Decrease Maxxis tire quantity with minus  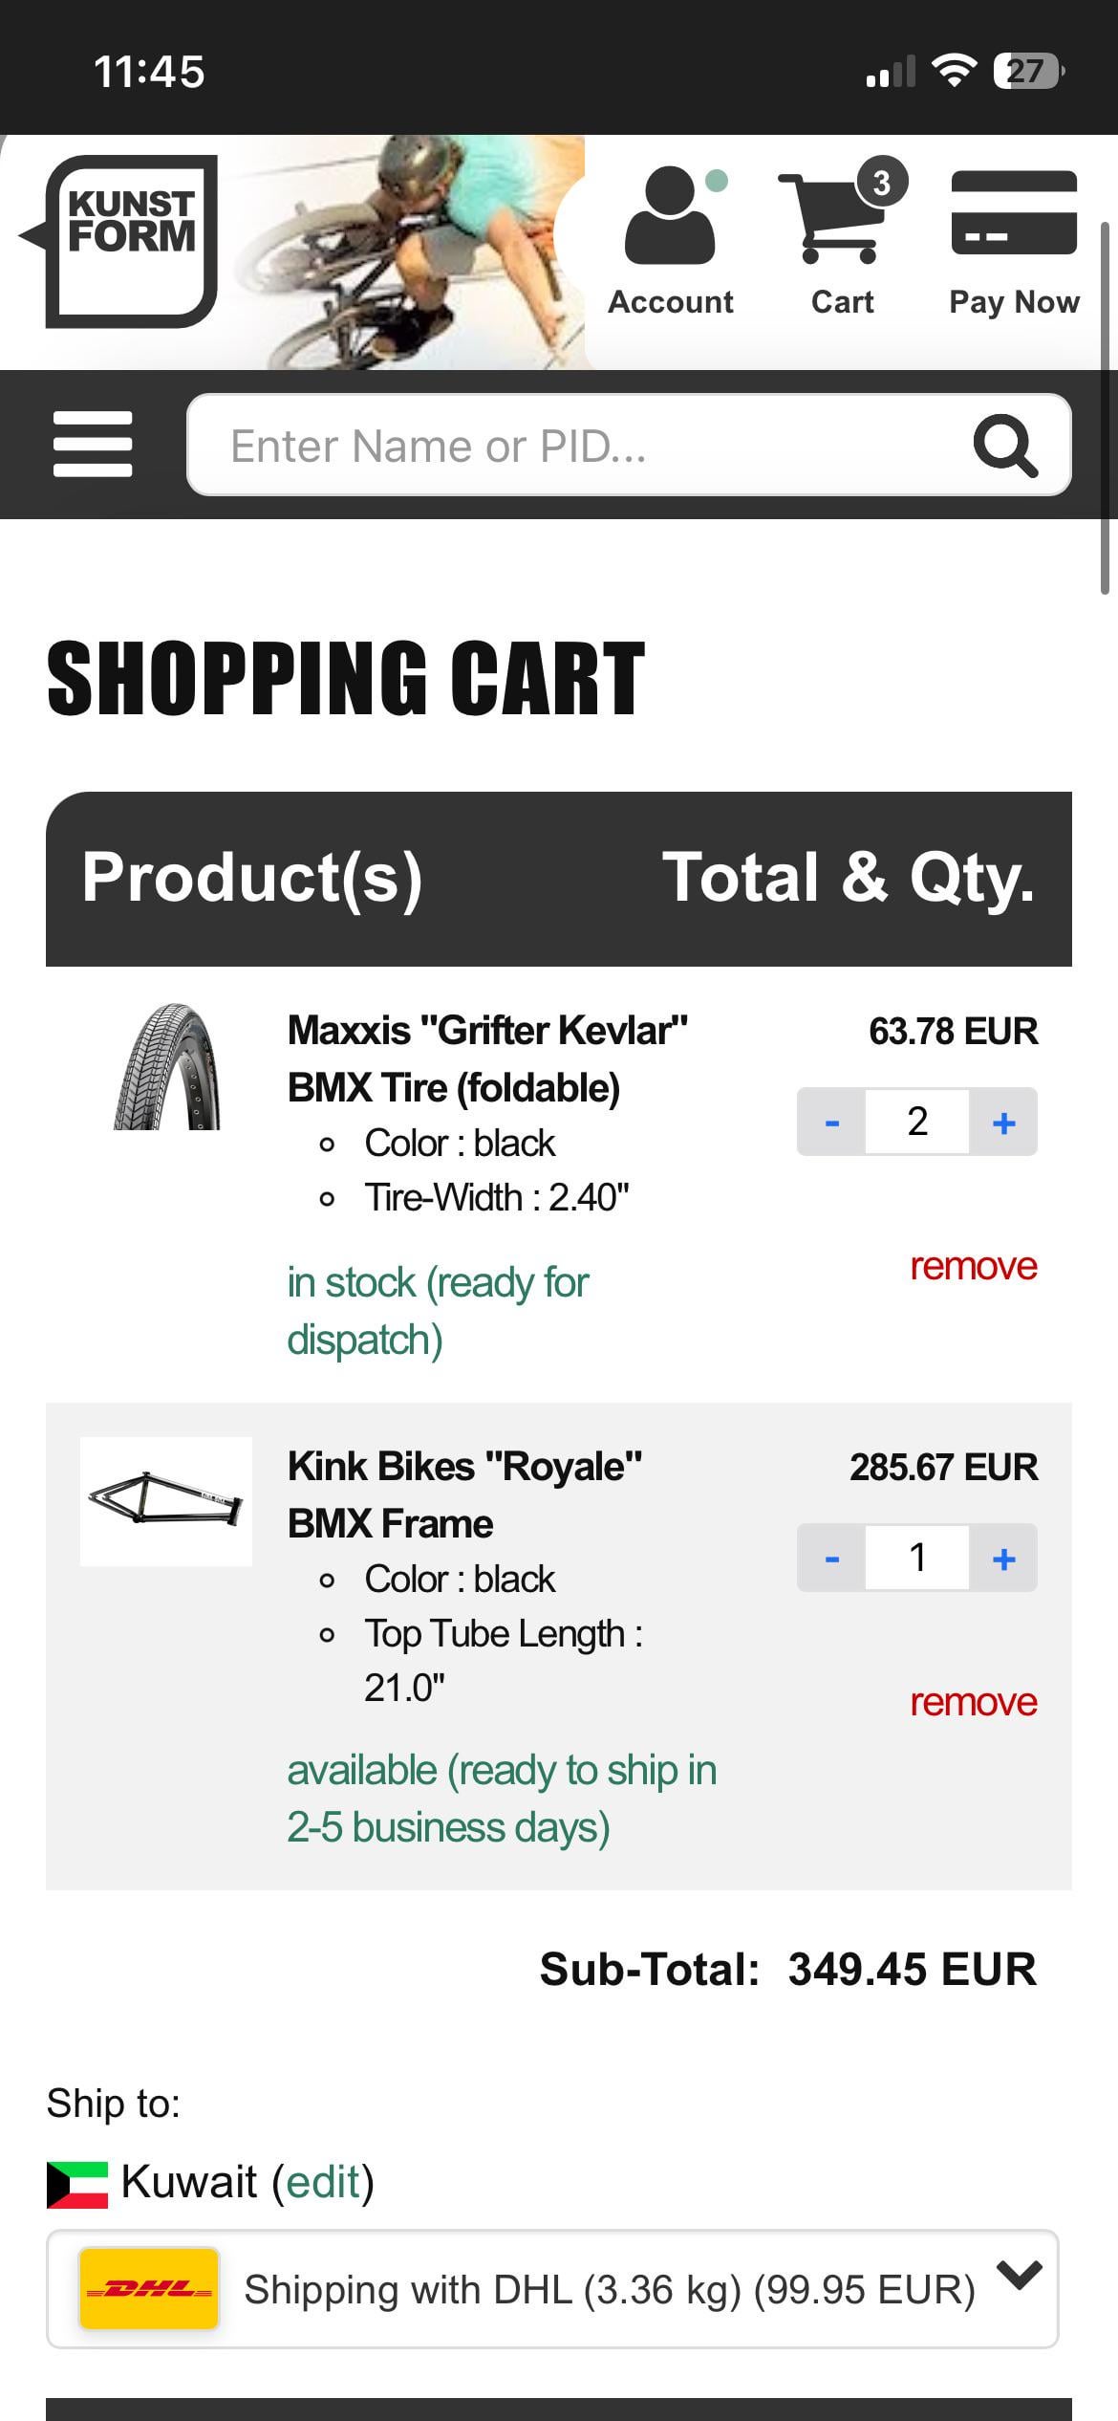pos(831,1122)
